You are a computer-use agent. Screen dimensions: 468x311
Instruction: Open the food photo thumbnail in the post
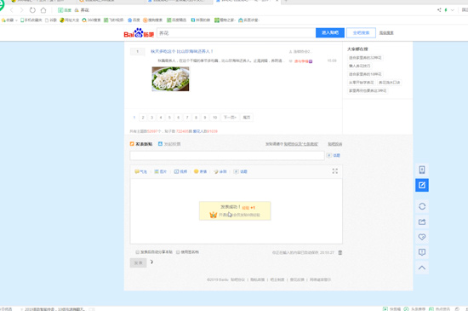coord(170,79)
